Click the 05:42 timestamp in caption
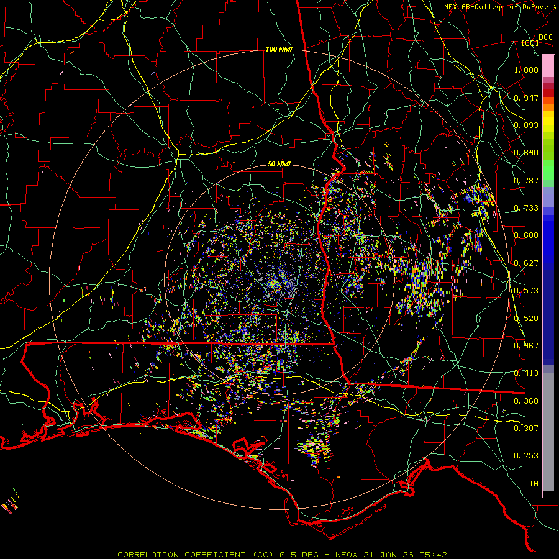This screenshot has height=559, width=559. 432,555
